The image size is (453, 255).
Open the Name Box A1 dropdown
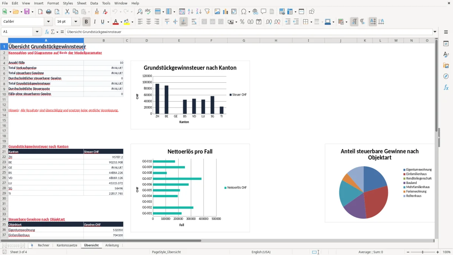(x=37, y=32)
